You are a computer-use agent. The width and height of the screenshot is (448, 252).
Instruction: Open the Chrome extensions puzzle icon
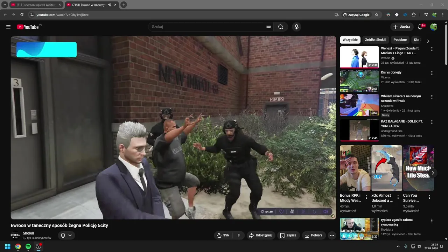pyautogui.click(x=413, y=15)
